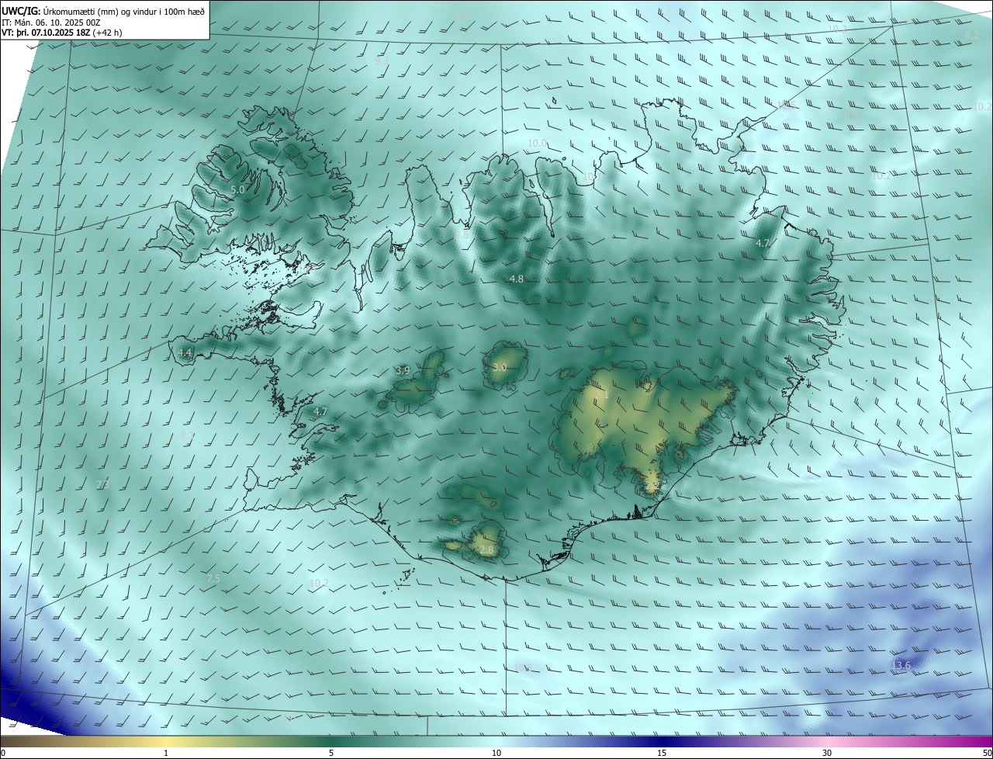The width and height of the screenshot is (993, 759).
Task: Click the 5 tick on the color scale
Action: pos(331,753)
